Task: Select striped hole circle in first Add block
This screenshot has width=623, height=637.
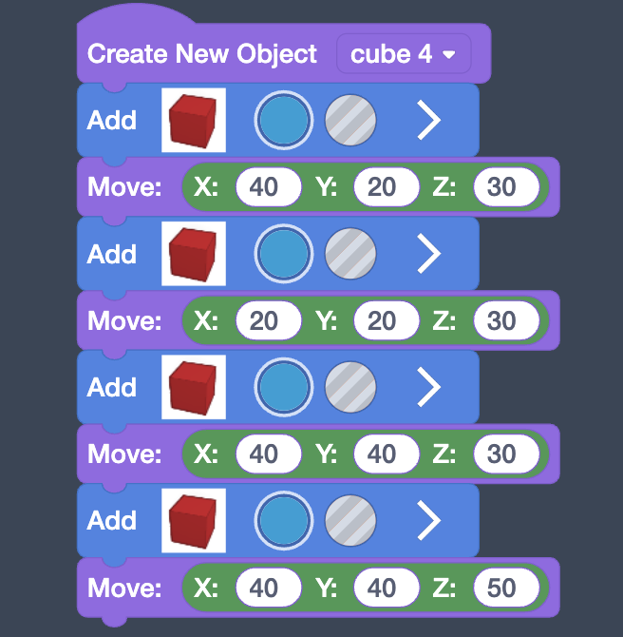Action: [x=350, y=120]
